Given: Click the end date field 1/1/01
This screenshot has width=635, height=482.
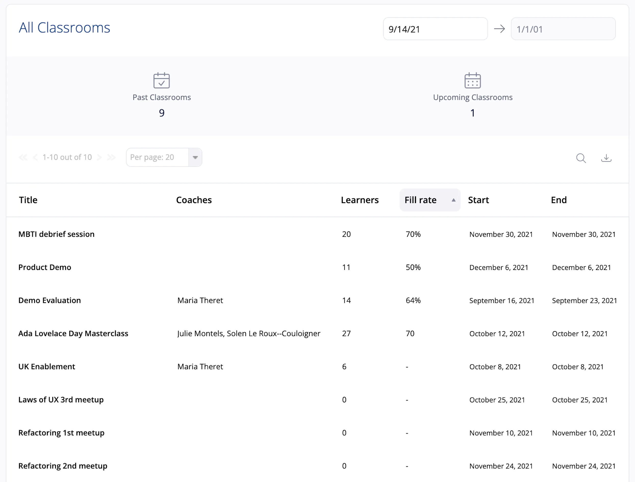Looking at the screenshot, I should tap(563, 29).
